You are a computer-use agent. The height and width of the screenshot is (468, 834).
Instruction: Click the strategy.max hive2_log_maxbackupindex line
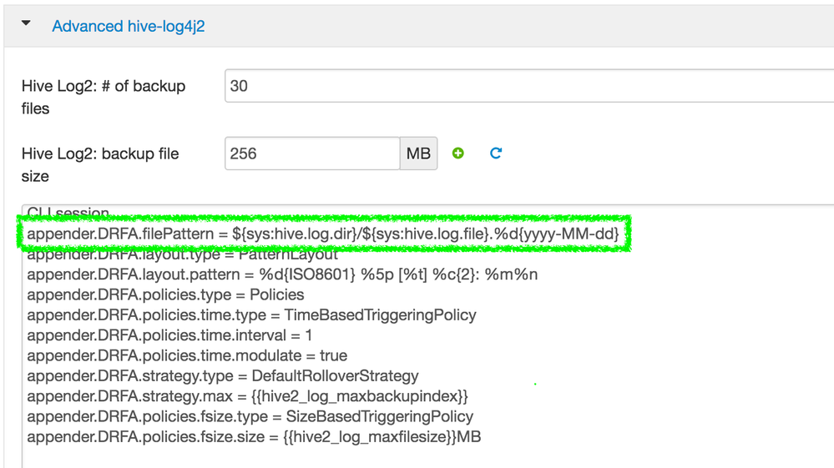(247, 395)
